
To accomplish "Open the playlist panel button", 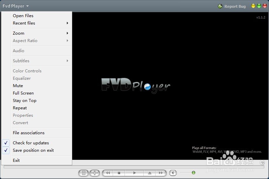I will (x=84, y=173).
